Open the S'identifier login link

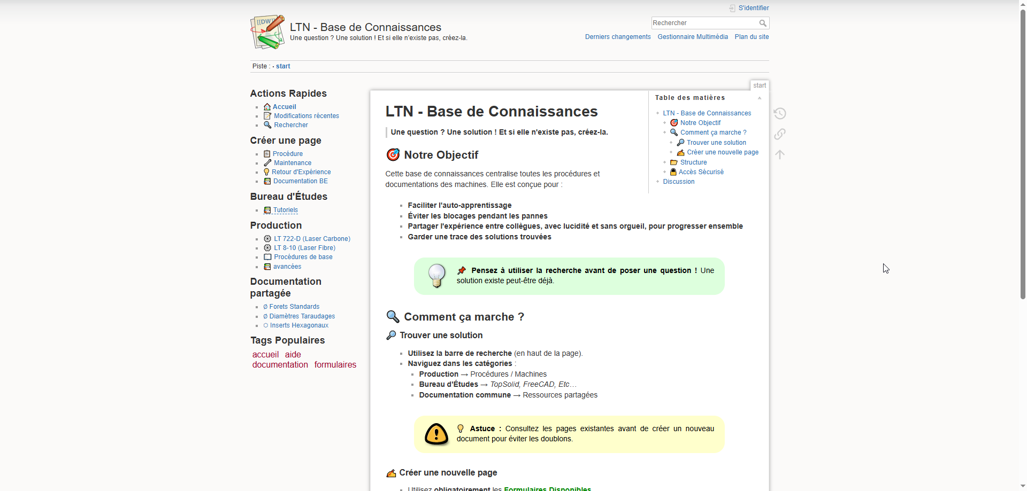[752, 7]
